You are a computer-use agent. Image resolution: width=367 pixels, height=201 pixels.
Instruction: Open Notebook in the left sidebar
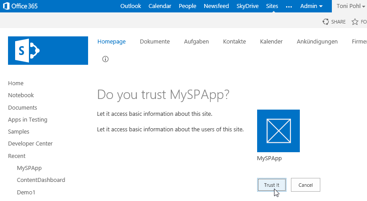[21, 95]
